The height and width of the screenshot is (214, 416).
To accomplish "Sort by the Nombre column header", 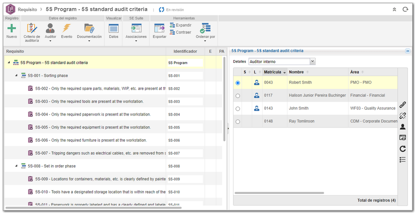I will point(318,72).
